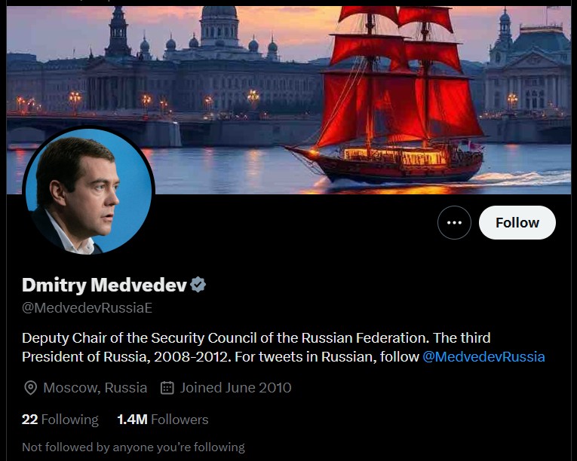This screenshot has width=577, height=461.
Task: Click the location pin icon
Action: [31, 388]
